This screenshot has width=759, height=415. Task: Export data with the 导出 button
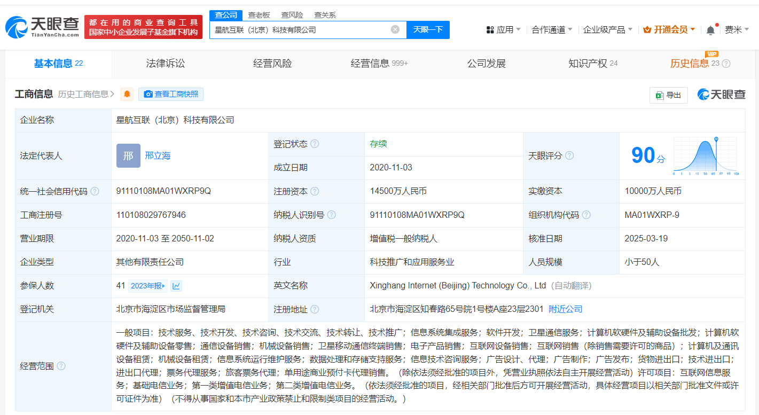pos(668,95)
